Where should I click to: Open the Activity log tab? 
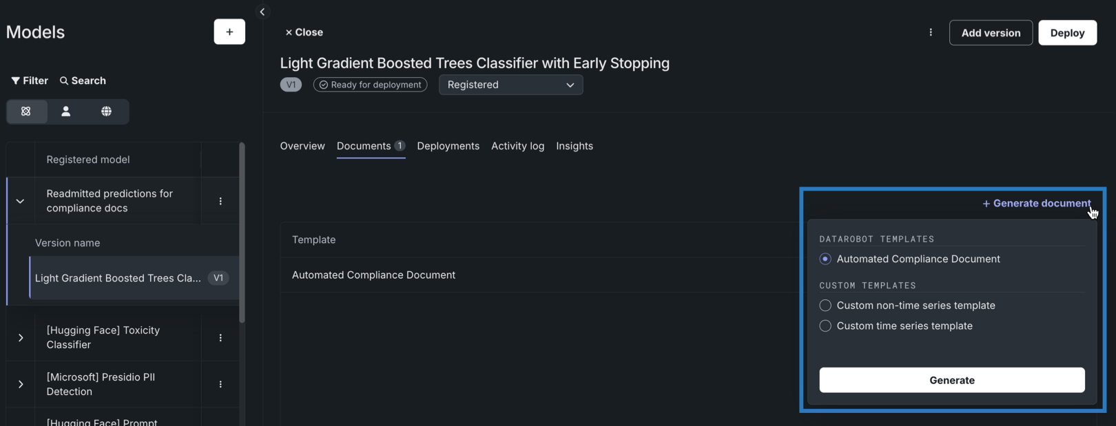point(517,146)
